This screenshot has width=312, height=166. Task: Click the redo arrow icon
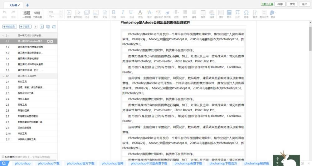point(13,13)
